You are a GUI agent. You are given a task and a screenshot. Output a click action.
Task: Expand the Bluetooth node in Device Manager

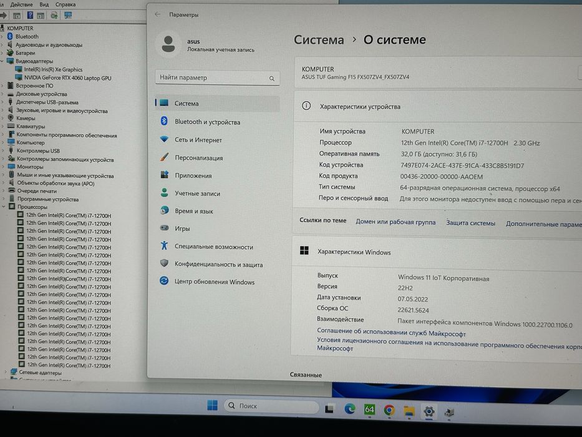tap(2, 36)
